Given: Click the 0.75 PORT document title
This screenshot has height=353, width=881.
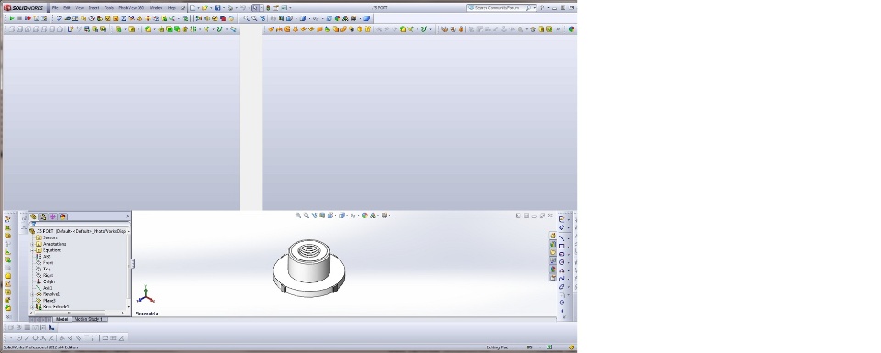Looking at the screenshot, I should point(380,8).
